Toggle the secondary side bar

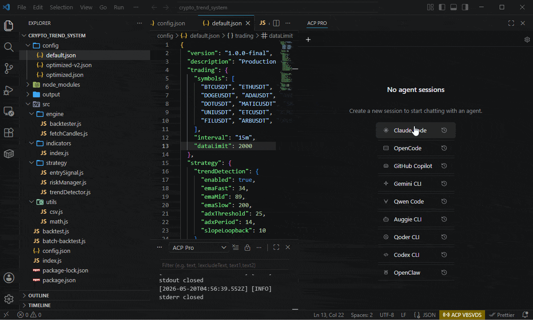[465, 7]
